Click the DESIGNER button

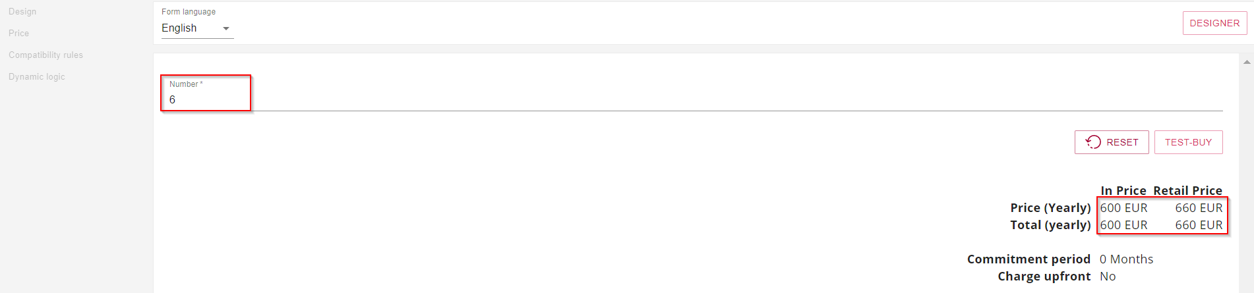pos(1214,23)
